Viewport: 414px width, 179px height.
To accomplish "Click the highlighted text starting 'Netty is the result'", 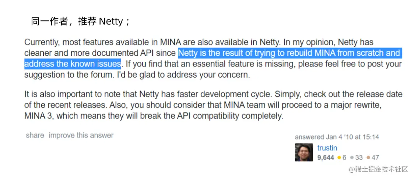I will tap(289, 53).
